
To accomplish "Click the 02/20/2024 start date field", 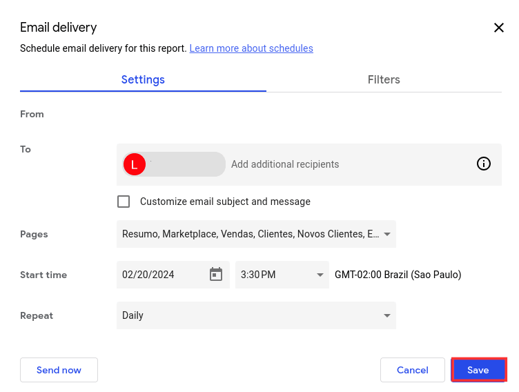I will (x=162, y=275).
